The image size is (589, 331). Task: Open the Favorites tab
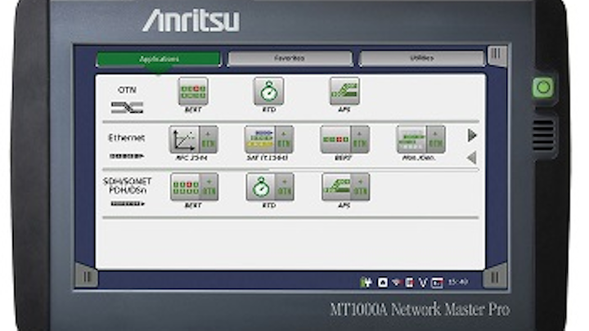click(x=290, y=59)
